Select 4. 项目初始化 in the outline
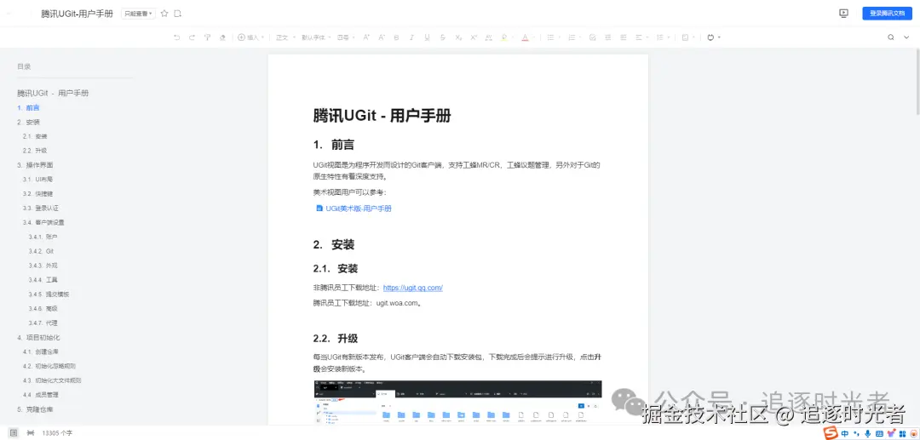The height and width of the screenshot is (440, 920). 38,338
